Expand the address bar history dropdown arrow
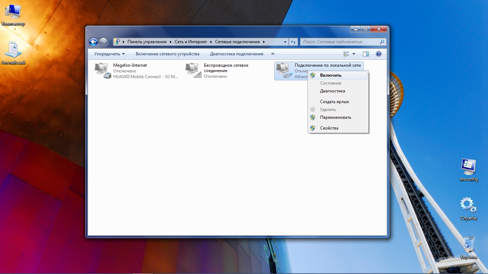Image resolution: width=488 pixels, height=274 pixels. tap(285, 42)
